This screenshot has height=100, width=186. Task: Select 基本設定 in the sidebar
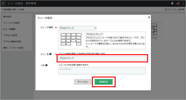tap(7, 17)
